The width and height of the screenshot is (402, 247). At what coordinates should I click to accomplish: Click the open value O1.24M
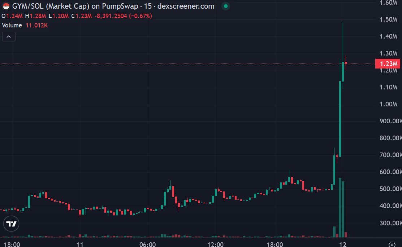12,16
